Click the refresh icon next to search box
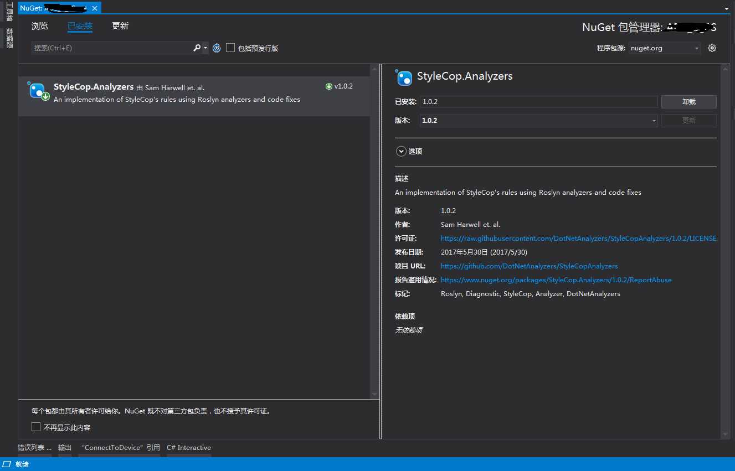Viewport: 735px width, 471px height. click(217, 48)
